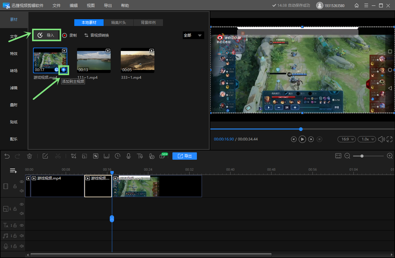Click the scissors split icon in the toolbar
This screenshot has width=395, height=258.
click(x=58, y=156)
